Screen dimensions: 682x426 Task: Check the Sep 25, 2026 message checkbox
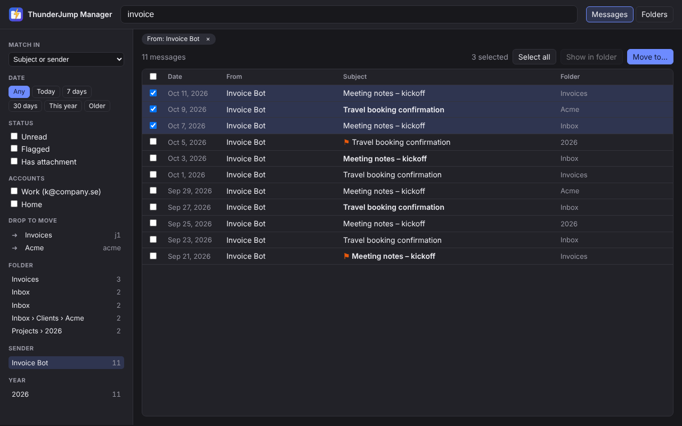(153, 223)
